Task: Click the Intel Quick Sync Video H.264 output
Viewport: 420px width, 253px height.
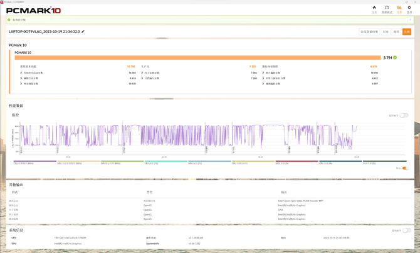Action: pos(300,201)
